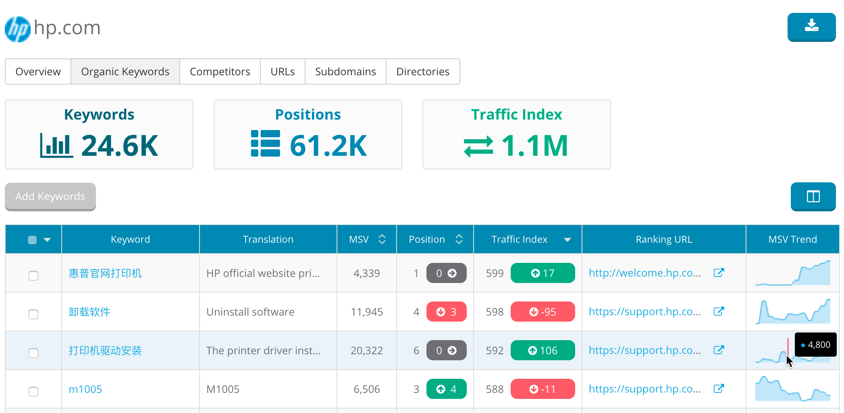Image resolution: width=844 pixels, height=413 pixels.
Task: Click the MSV trend chart for 卸载软件
Action: [x=792, y=312]
